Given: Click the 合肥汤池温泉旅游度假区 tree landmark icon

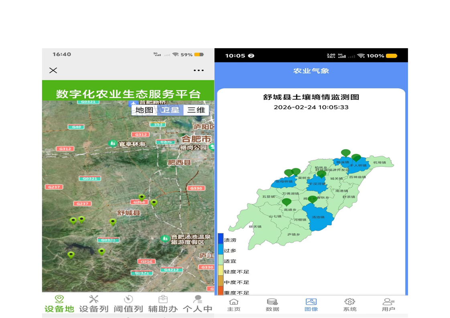Looking at the screenshot, I should click(x=164, y=239).
